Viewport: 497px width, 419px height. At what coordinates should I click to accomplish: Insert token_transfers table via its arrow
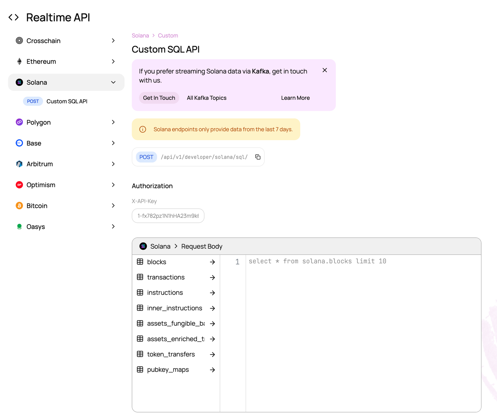pos(212,355)
